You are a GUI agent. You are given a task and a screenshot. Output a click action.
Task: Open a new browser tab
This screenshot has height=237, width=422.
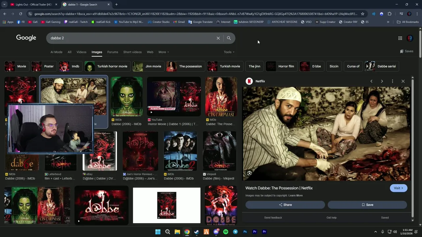116,5
